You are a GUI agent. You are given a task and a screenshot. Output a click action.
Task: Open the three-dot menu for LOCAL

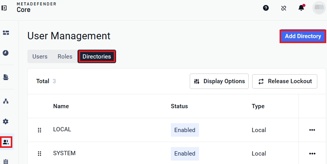pyautogui.click(x=312, y=130)
